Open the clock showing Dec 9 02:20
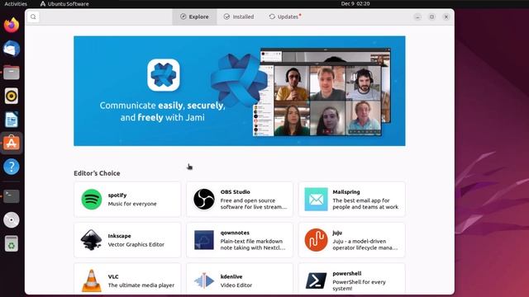529x297 pixels. tap(355, 3)
